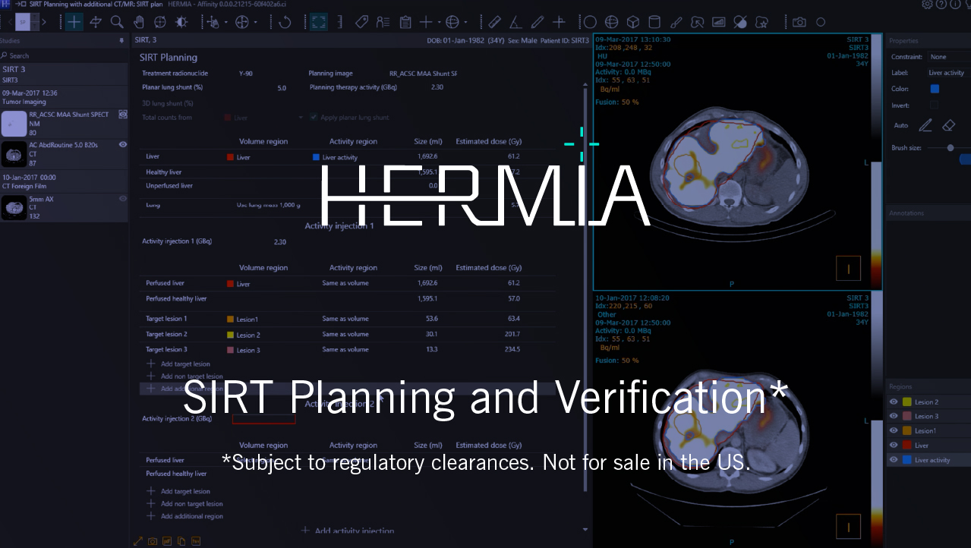Click Add target lesion under injection 1

tap(184, 364)
